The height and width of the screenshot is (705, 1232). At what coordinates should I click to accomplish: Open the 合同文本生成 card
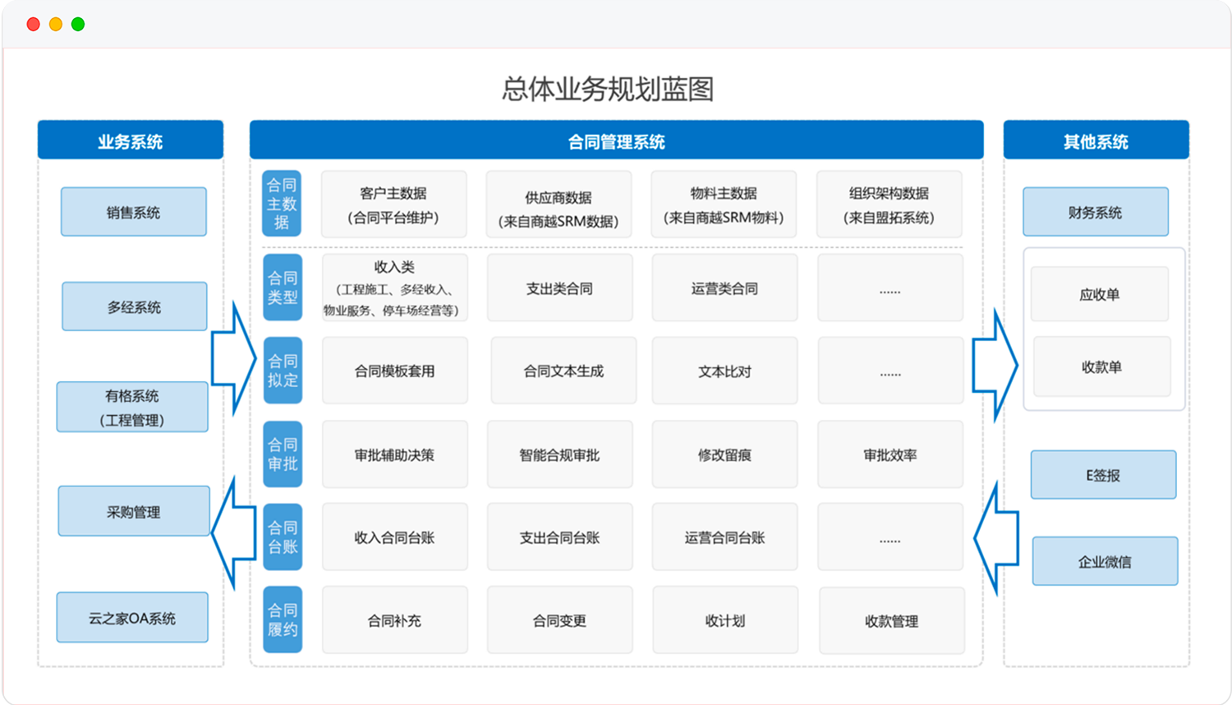click(x=563, y=371)
